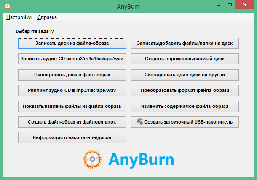Click the AnyBurn title bar app icon

coord(8,6)
